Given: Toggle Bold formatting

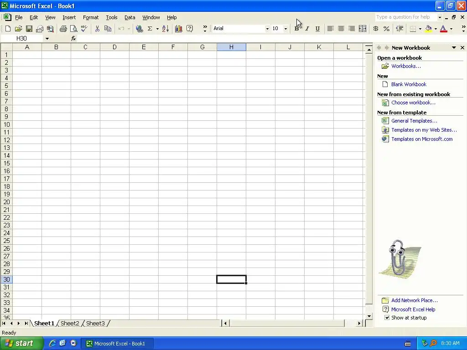Looking at the screenshot, I should [x=296, y=29].
